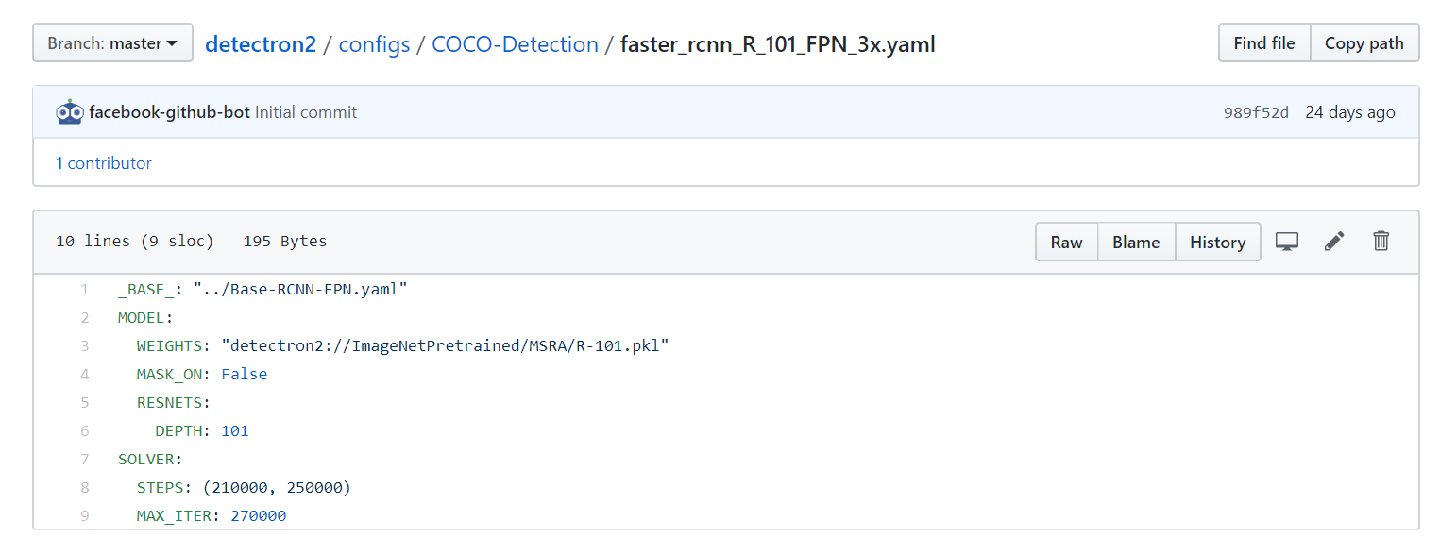Open the COCO-Detection directory

point(515,43)
